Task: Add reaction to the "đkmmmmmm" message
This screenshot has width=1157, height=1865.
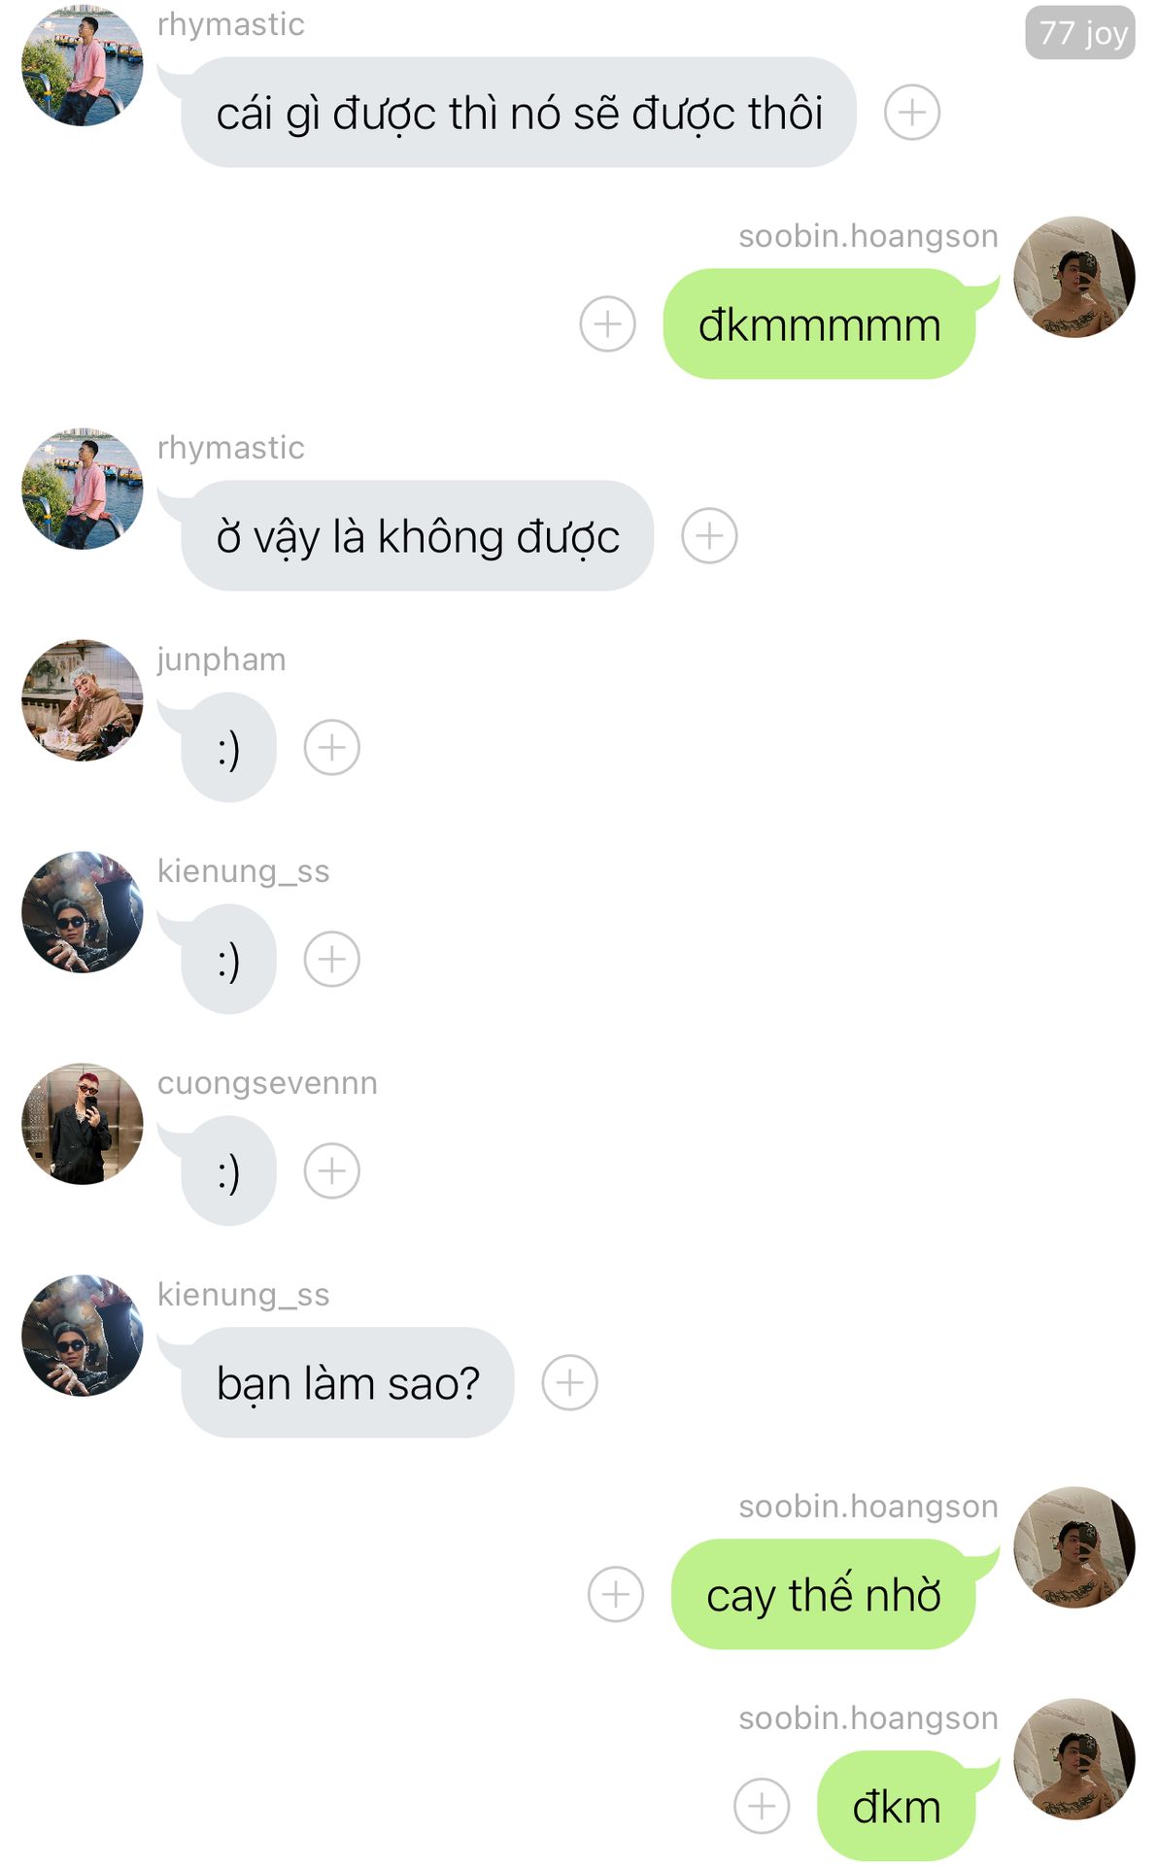Action: (607, 323)
